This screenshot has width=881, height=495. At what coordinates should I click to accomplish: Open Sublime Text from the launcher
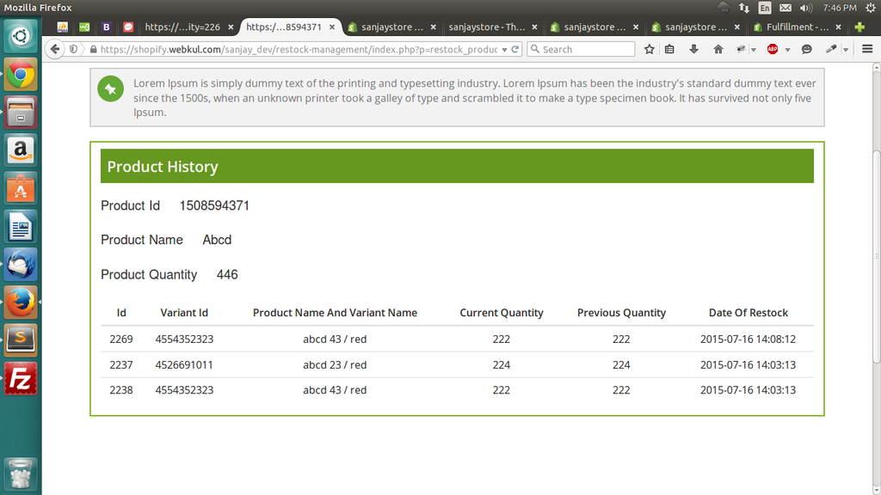[21, 339]
